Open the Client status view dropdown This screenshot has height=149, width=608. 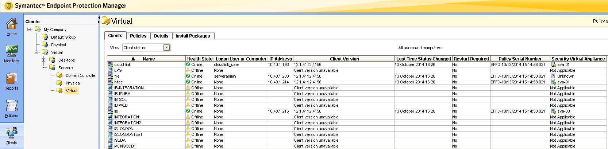click(x=166, y=47)
